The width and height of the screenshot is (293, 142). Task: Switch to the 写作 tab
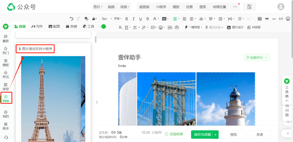click(x=37, y=26)
